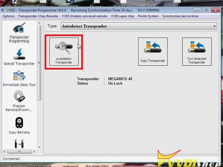223x167 pixels.
Task: Minimize the VVDI2 window
Action: 197,10
